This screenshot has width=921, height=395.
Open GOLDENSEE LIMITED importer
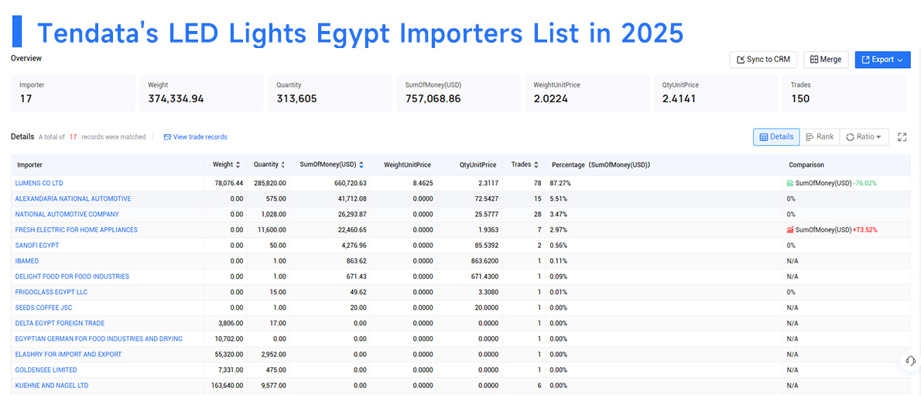pyautogui.click(x=46, y=369)
